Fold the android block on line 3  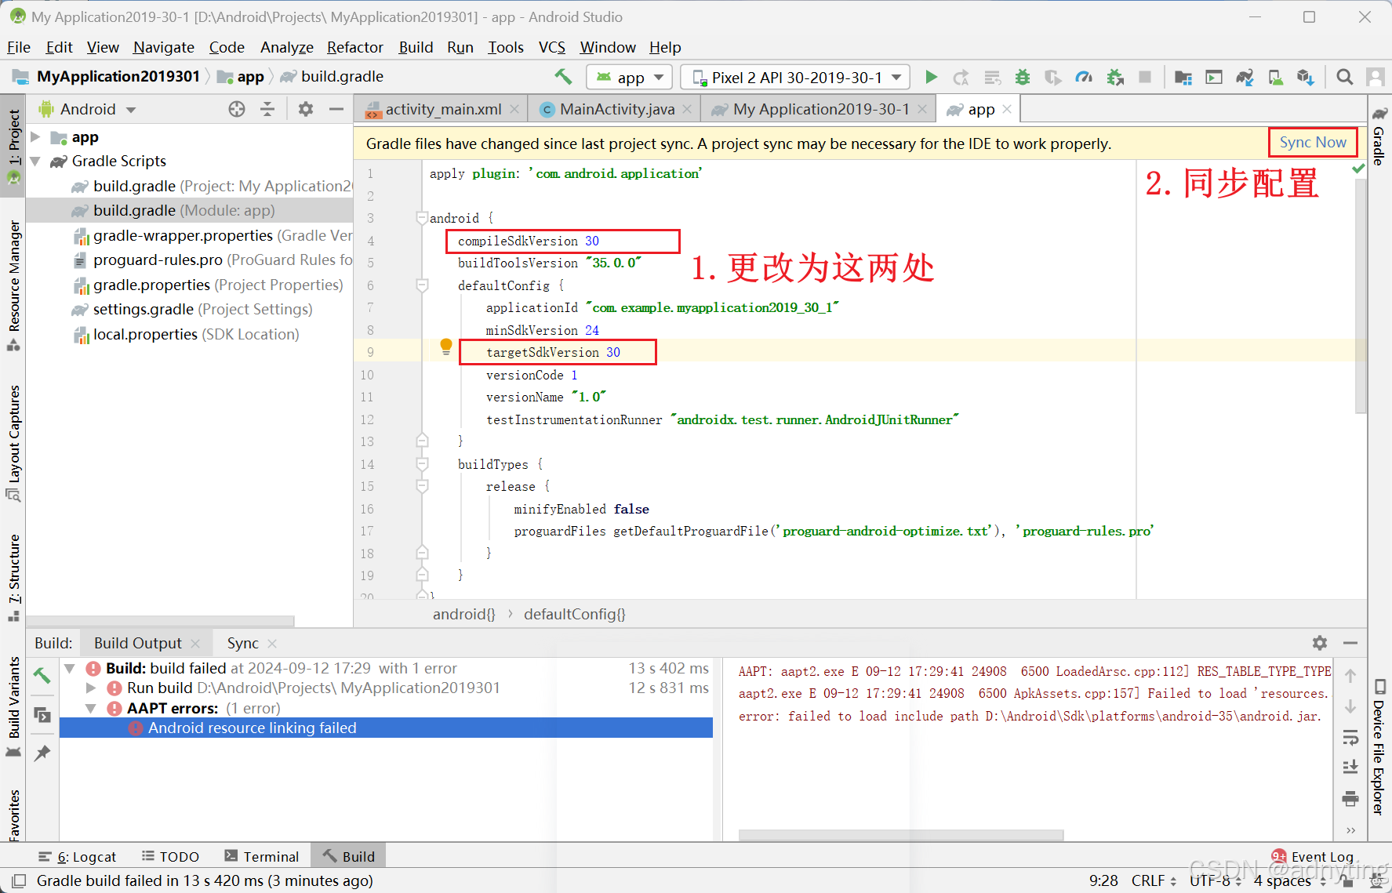[x=422, y=218]
